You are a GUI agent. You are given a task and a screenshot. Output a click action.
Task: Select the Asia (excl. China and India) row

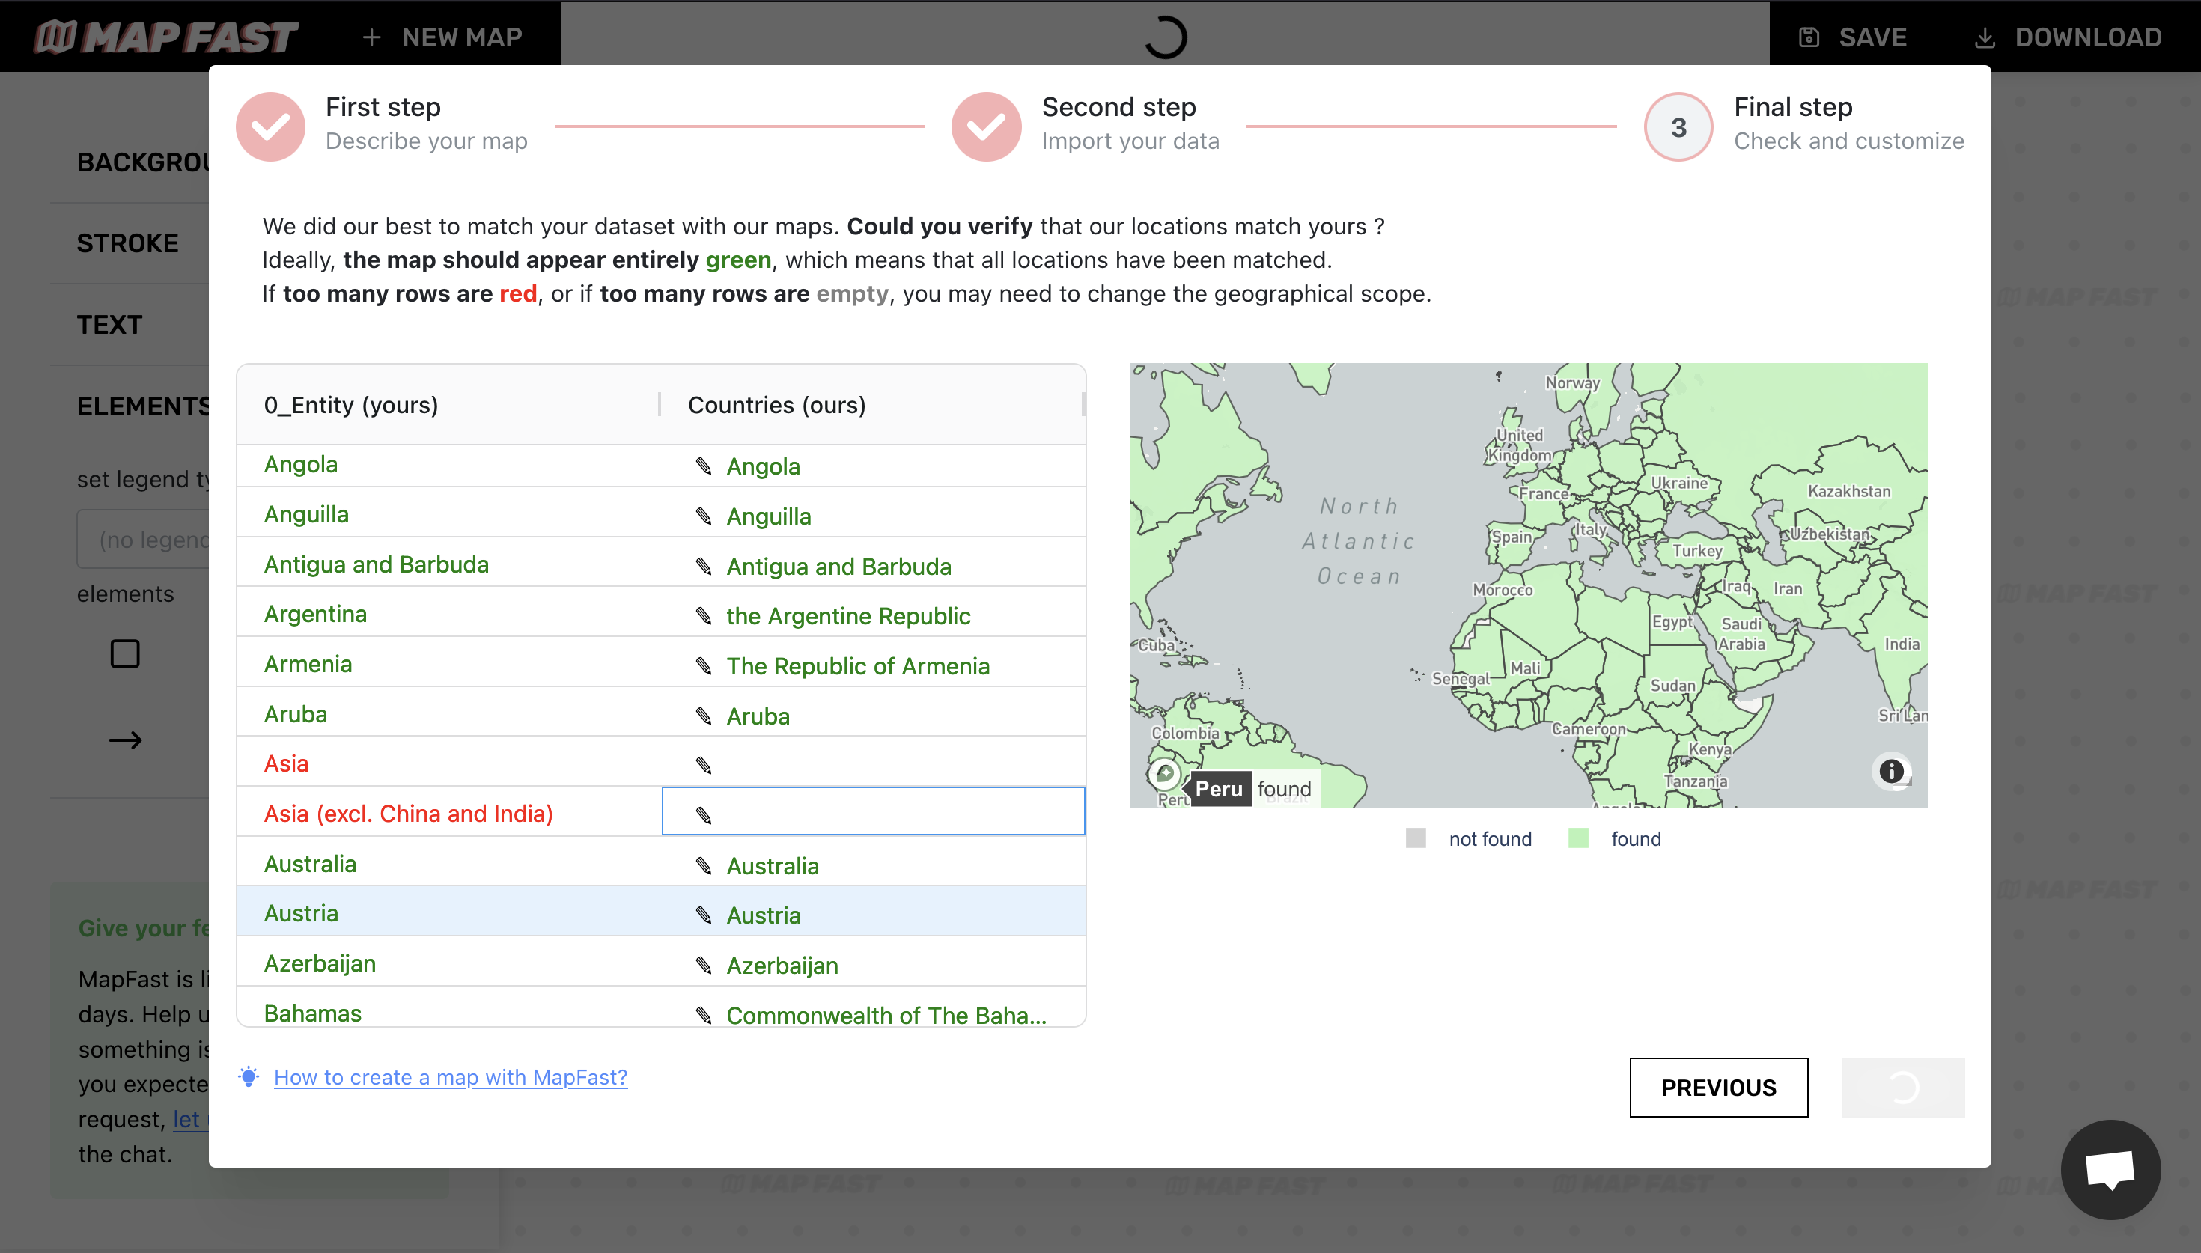[408, 813]
